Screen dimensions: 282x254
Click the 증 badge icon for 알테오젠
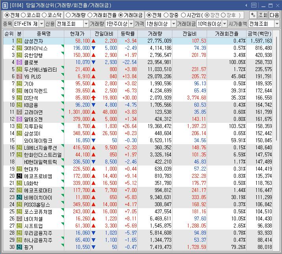[19, 119]
